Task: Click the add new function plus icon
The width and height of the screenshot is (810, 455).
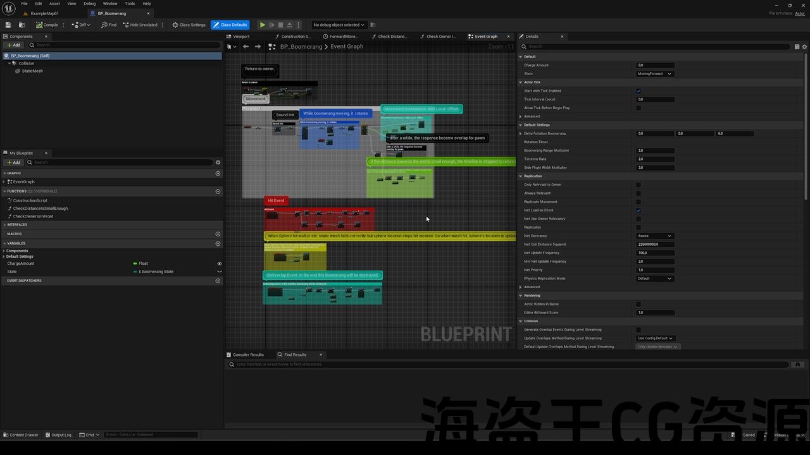Action: [218, 191]
